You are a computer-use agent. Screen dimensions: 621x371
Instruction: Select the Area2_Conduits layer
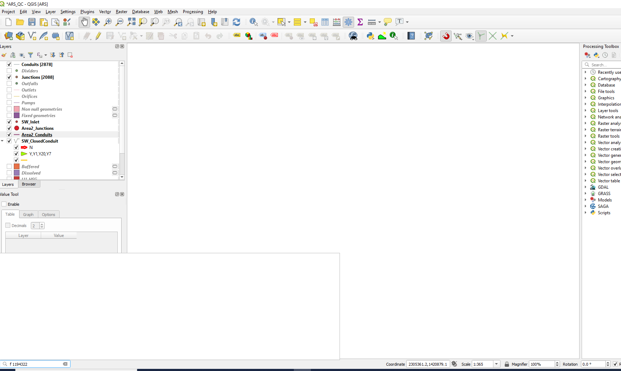pyautogui.click(x=37, y=134)
